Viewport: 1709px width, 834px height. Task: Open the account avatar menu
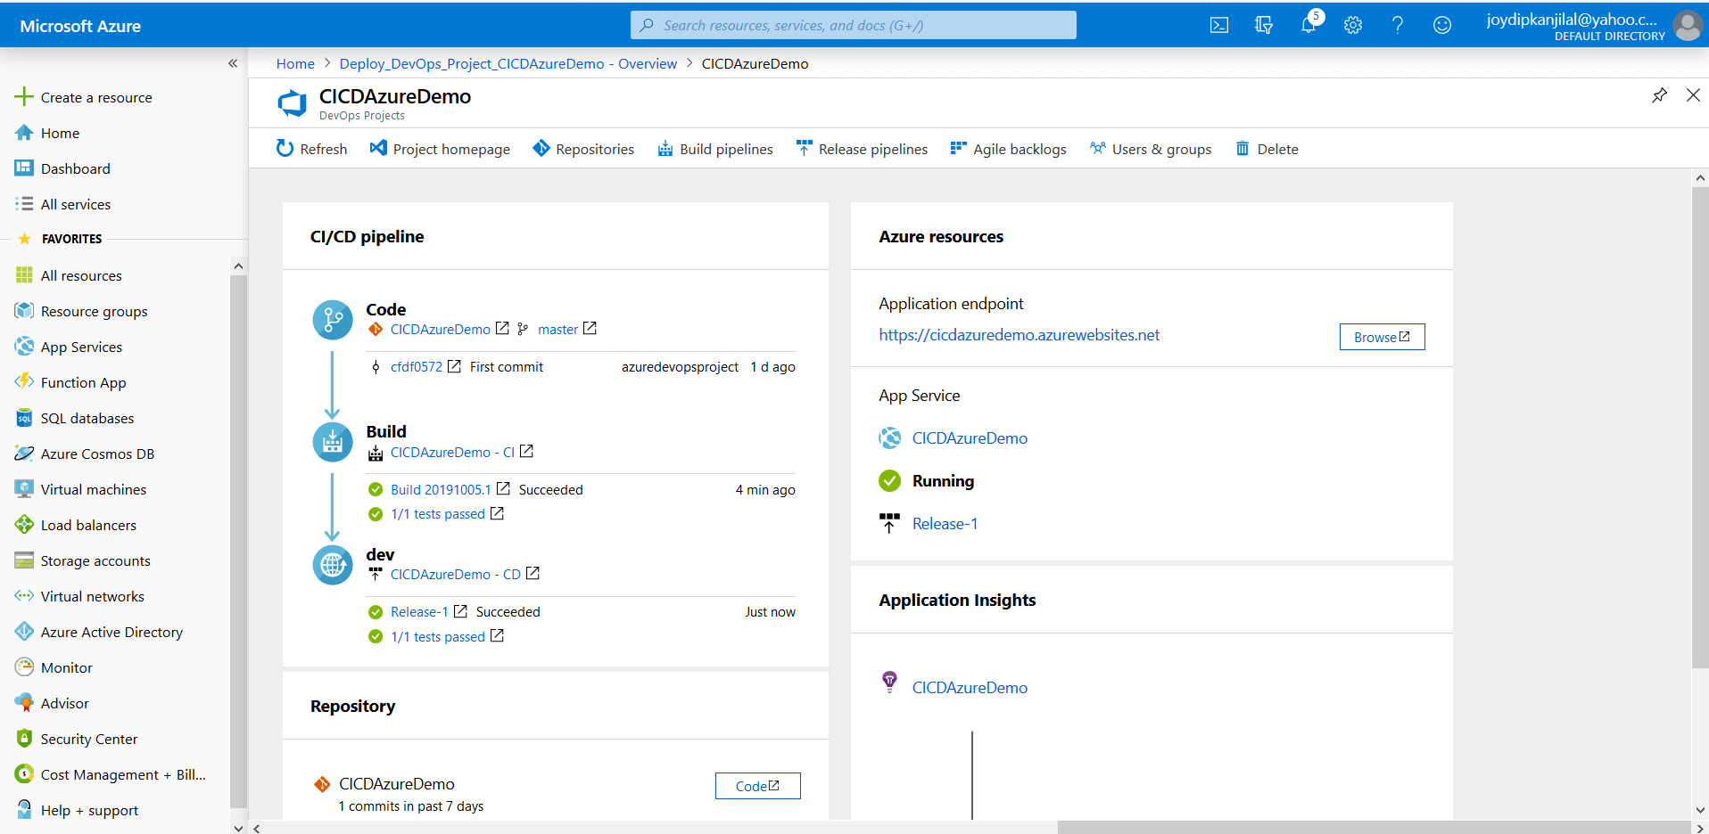[1688, 25]
